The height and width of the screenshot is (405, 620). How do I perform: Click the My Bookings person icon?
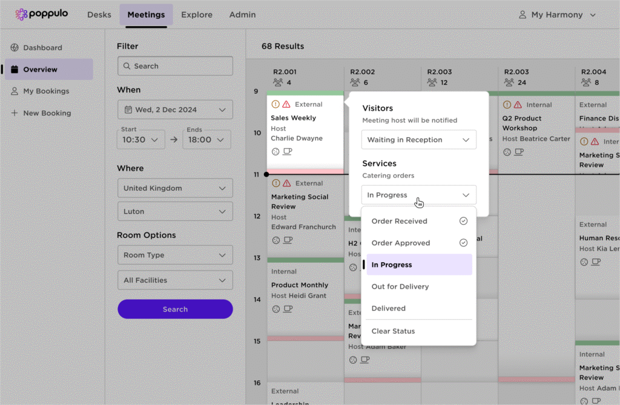pos(15,91)
